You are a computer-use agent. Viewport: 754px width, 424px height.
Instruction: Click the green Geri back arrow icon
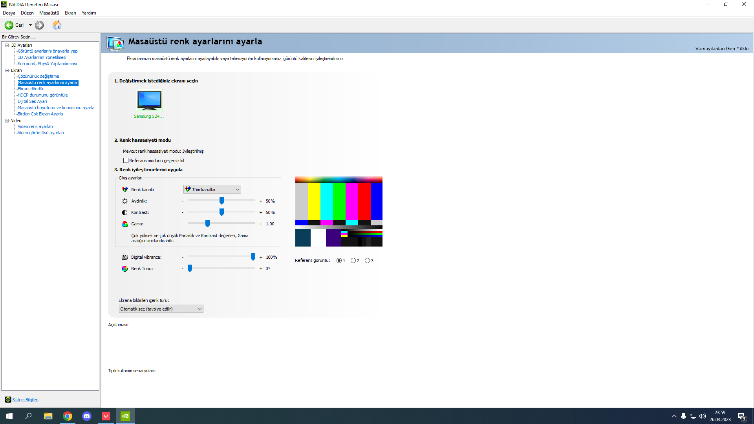[x=9, y=25]
